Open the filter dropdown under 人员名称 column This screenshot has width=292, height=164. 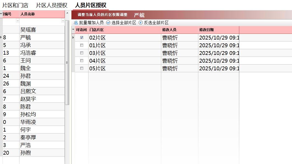(x=63, y=21)
